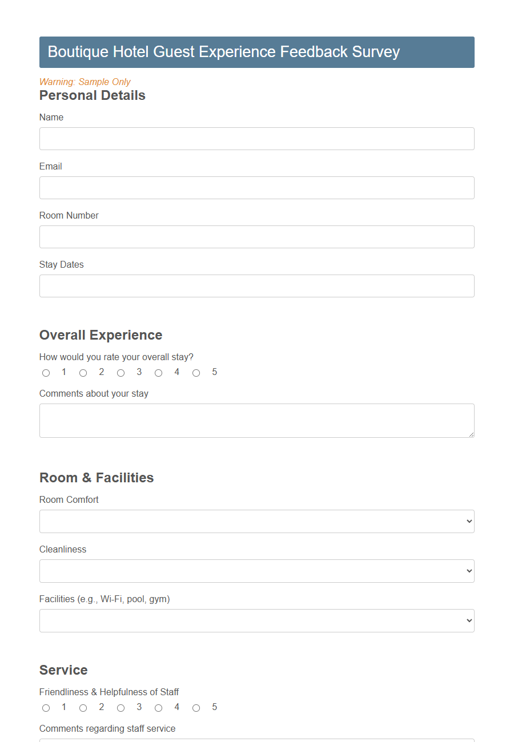Click the Name input field
This screenshot has height=742, width=514.
pyautogui.click(x=256, y=139)
